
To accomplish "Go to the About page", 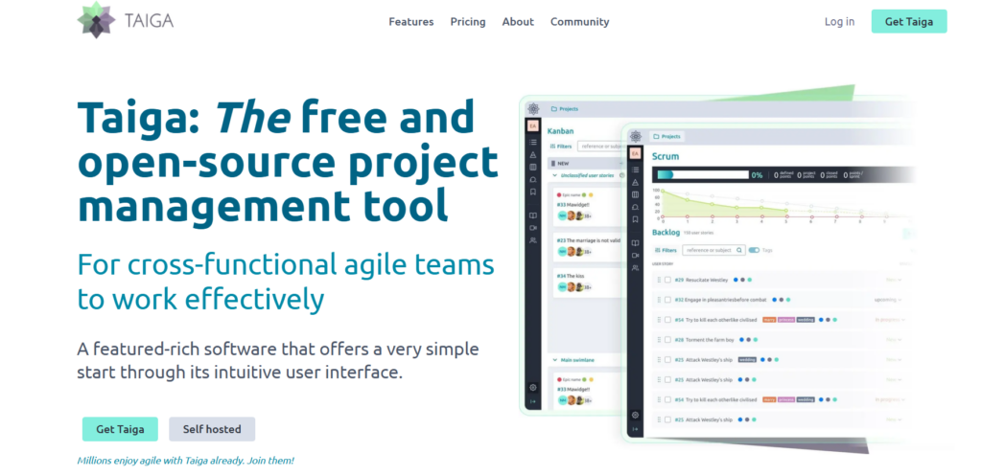I will 518,22.
